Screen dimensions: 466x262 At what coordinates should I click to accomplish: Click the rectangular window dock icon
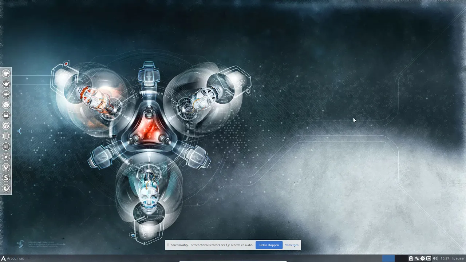pos(6,136)
